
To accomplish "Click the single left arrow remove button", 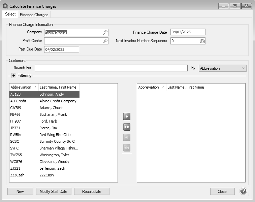I will pos(127,137).
